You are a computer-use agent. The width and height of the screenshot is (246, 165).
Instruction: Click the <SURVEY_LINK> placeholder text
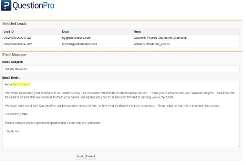pyautogui.click(x=17, y=114)
